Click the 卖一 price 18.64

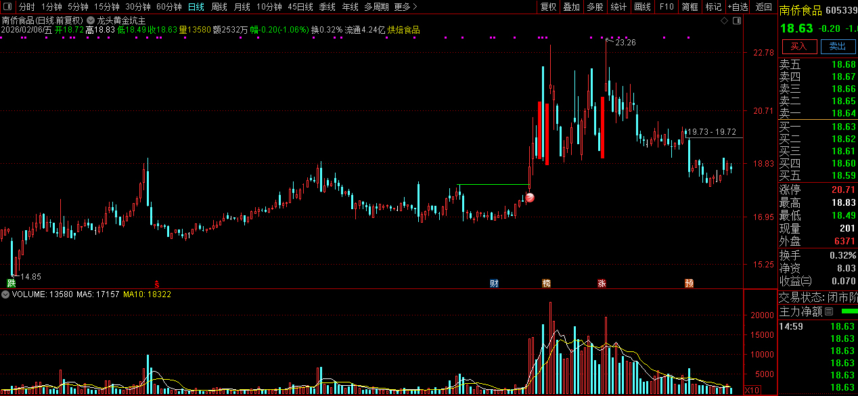point(843,113)
